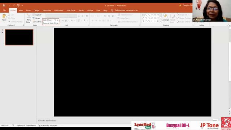Click the Undo arrow icon
231x130 pixels.
[9, 5]
